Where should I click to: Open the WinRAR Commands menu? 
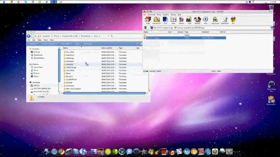tap(151, 14)
